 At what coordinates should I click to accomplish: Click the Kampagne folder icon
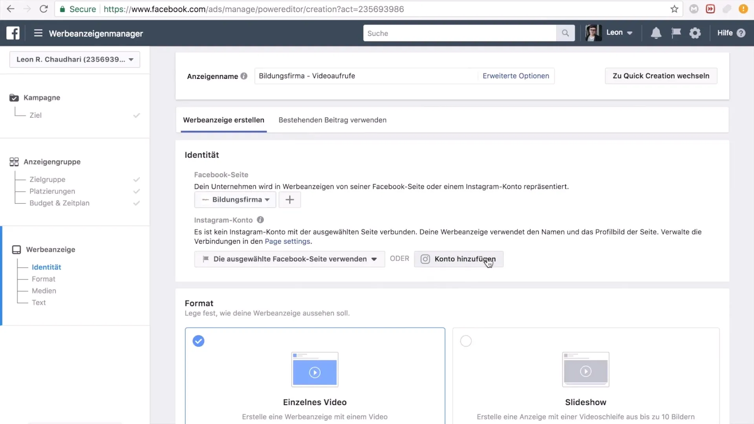click(14, 98)
